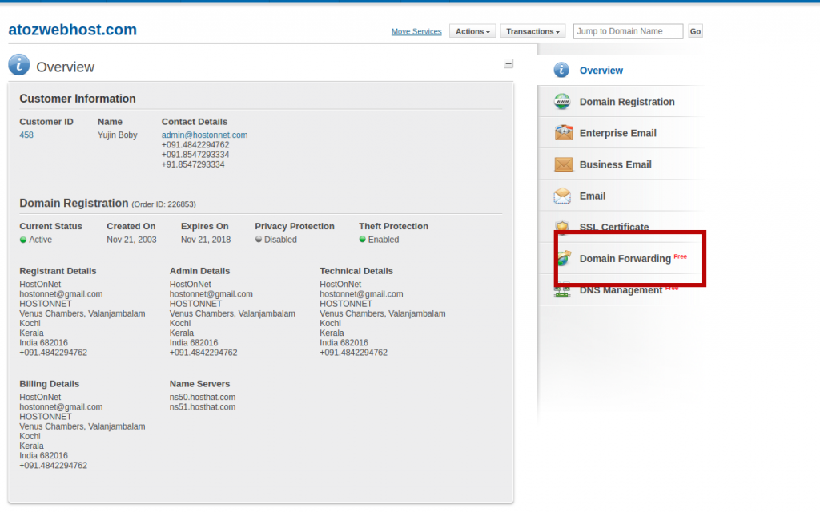Click the SSL Certificate padlock icon
820x513 pixels.
[x=561, y=227]
